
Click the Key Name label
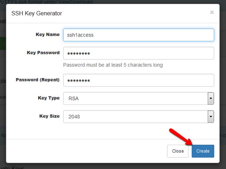click(x=48, y=34)
